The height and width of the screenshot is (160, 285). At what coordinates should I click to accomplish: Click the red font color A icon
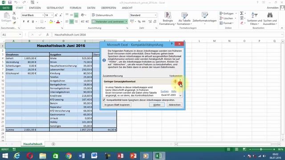point(58,22)
